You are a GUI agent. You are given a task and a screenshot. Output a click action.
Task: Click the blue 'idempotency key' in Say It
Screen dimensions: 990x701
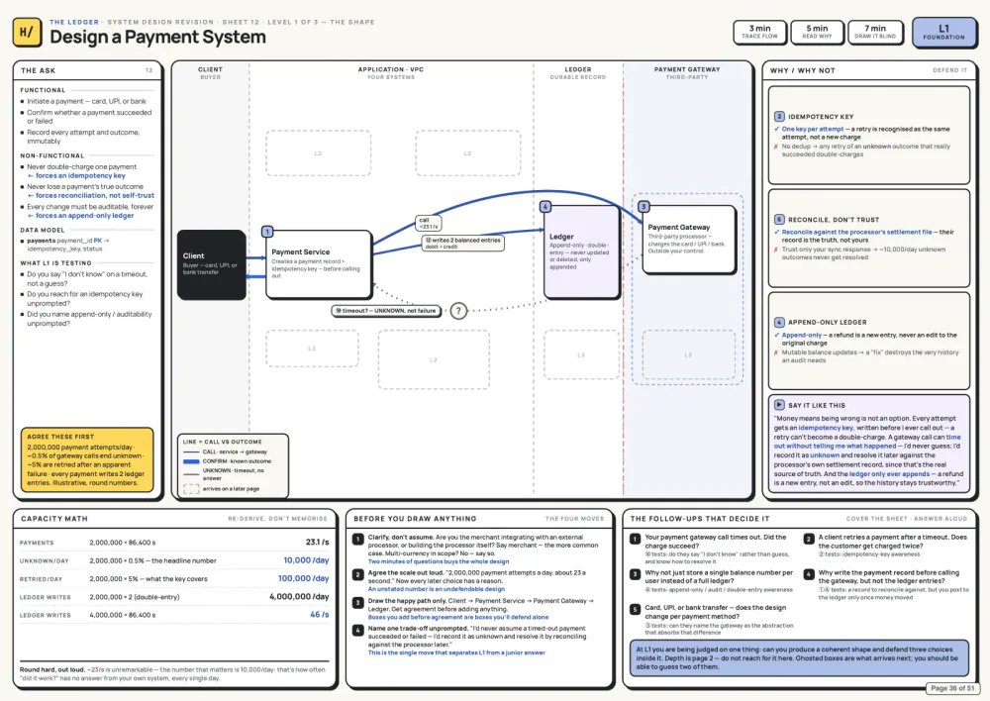coord(826,428)
